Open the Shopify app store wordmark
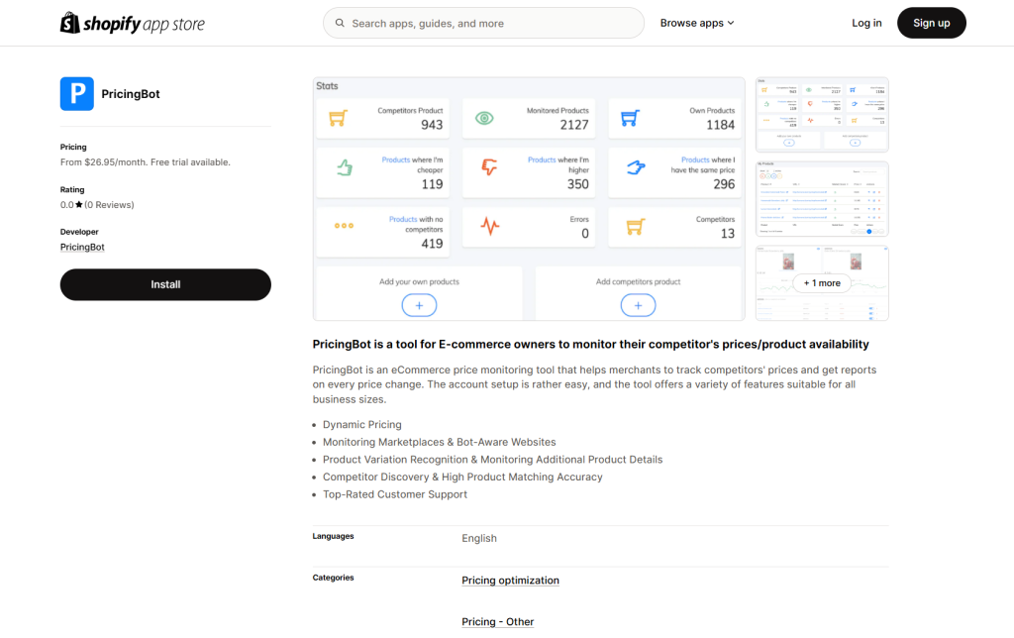1014x638 pixels. pyautogui.click(x=144, y=24)
